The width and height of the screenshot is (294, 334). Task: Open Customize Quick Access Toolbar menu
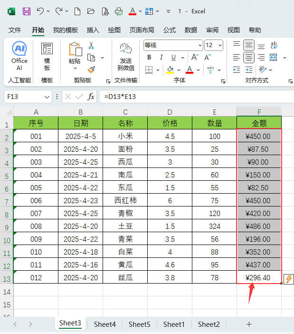pyautogui.click(x=168, y=11)
